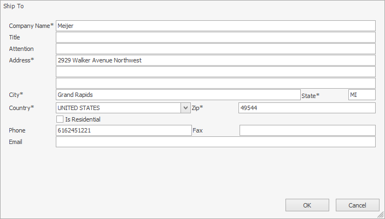Click the Company Name field containing Meijer
Screen dimensions: 385x219
215,26
